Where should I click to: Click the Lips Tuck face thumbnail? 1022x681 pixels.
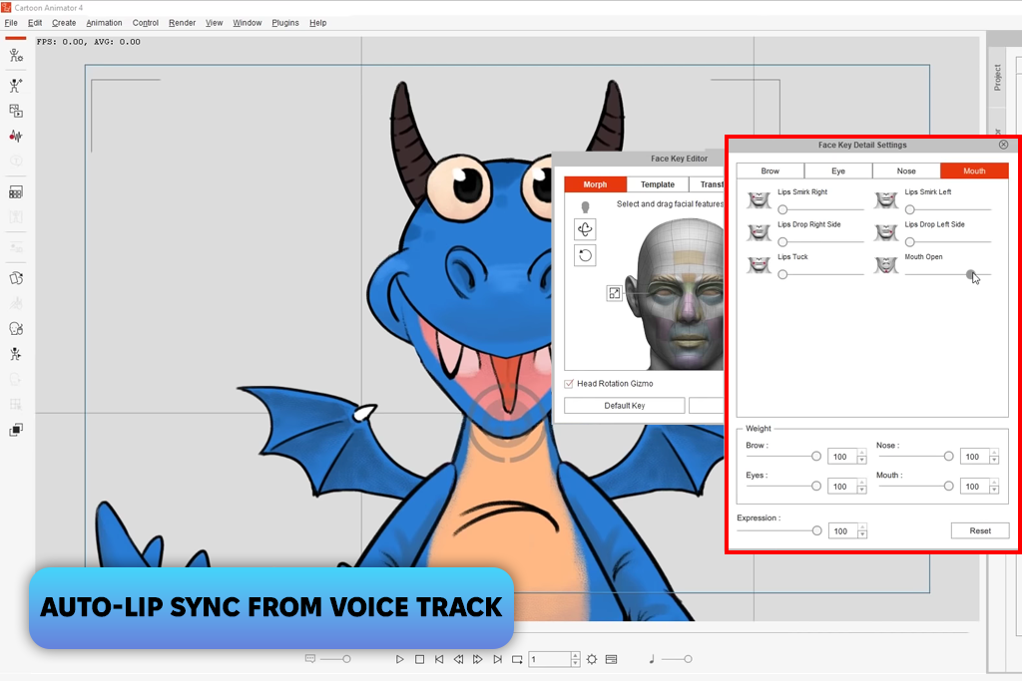click(759, 264)
